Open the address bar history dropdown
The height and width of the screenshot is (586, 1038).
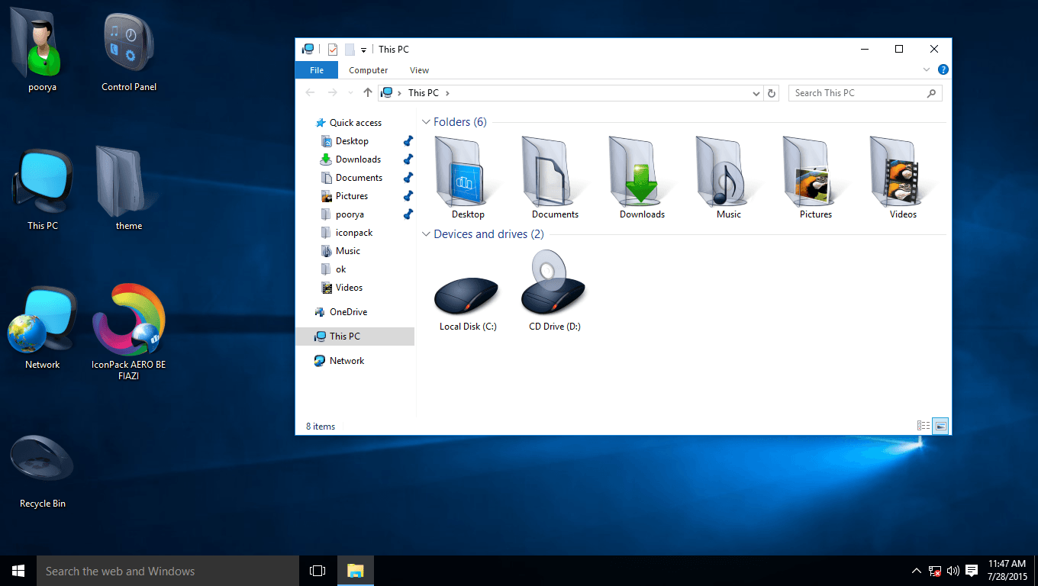(x=756, y=92)
